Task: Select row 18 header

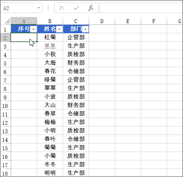Action: point(6,173)
